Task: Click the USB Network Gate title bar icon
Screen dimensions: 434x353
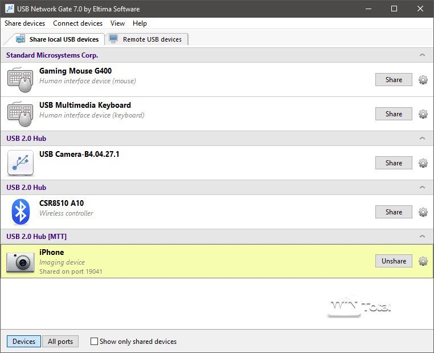Action: (x=10, y=9)
